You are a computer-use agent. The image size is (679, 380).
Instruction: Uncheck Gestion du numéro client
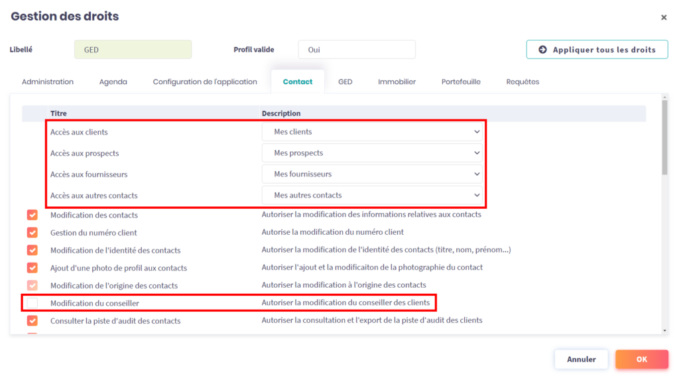pos(32,233)
